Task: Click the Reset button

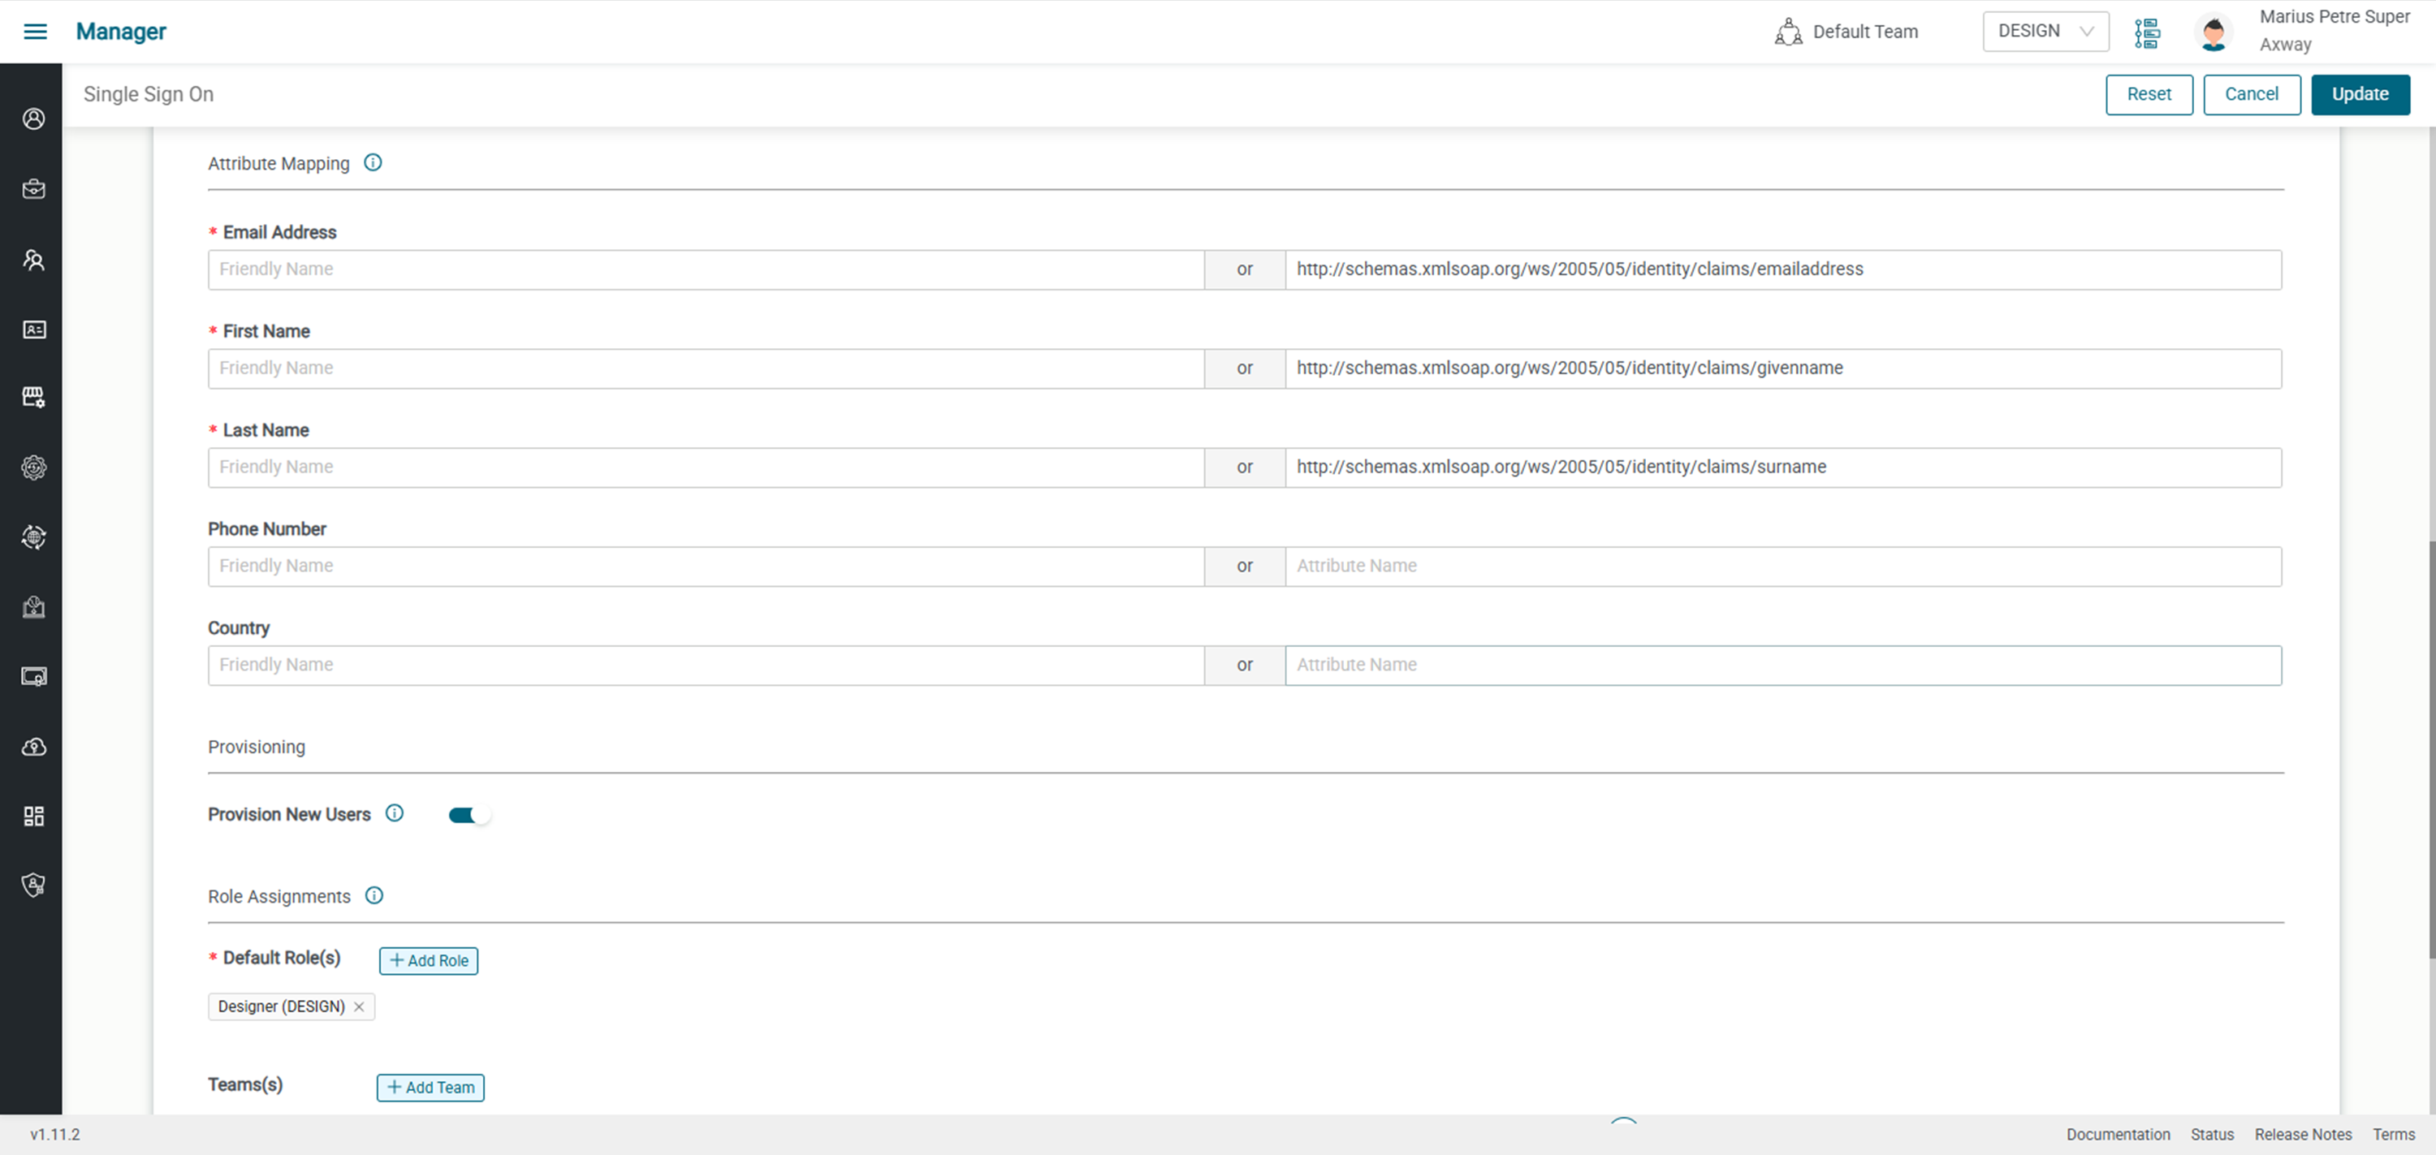Action: (x=2149, y=94)
